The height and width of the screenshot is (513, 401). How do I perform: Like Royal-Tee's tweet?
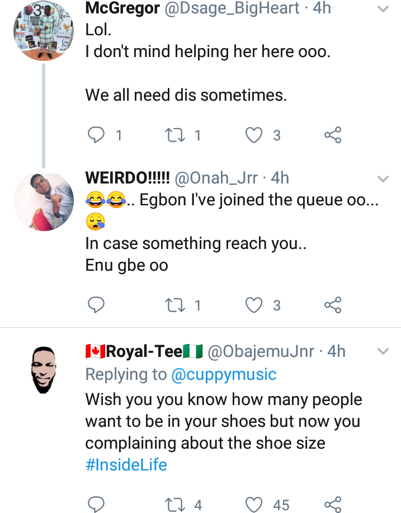pos(255,505)
